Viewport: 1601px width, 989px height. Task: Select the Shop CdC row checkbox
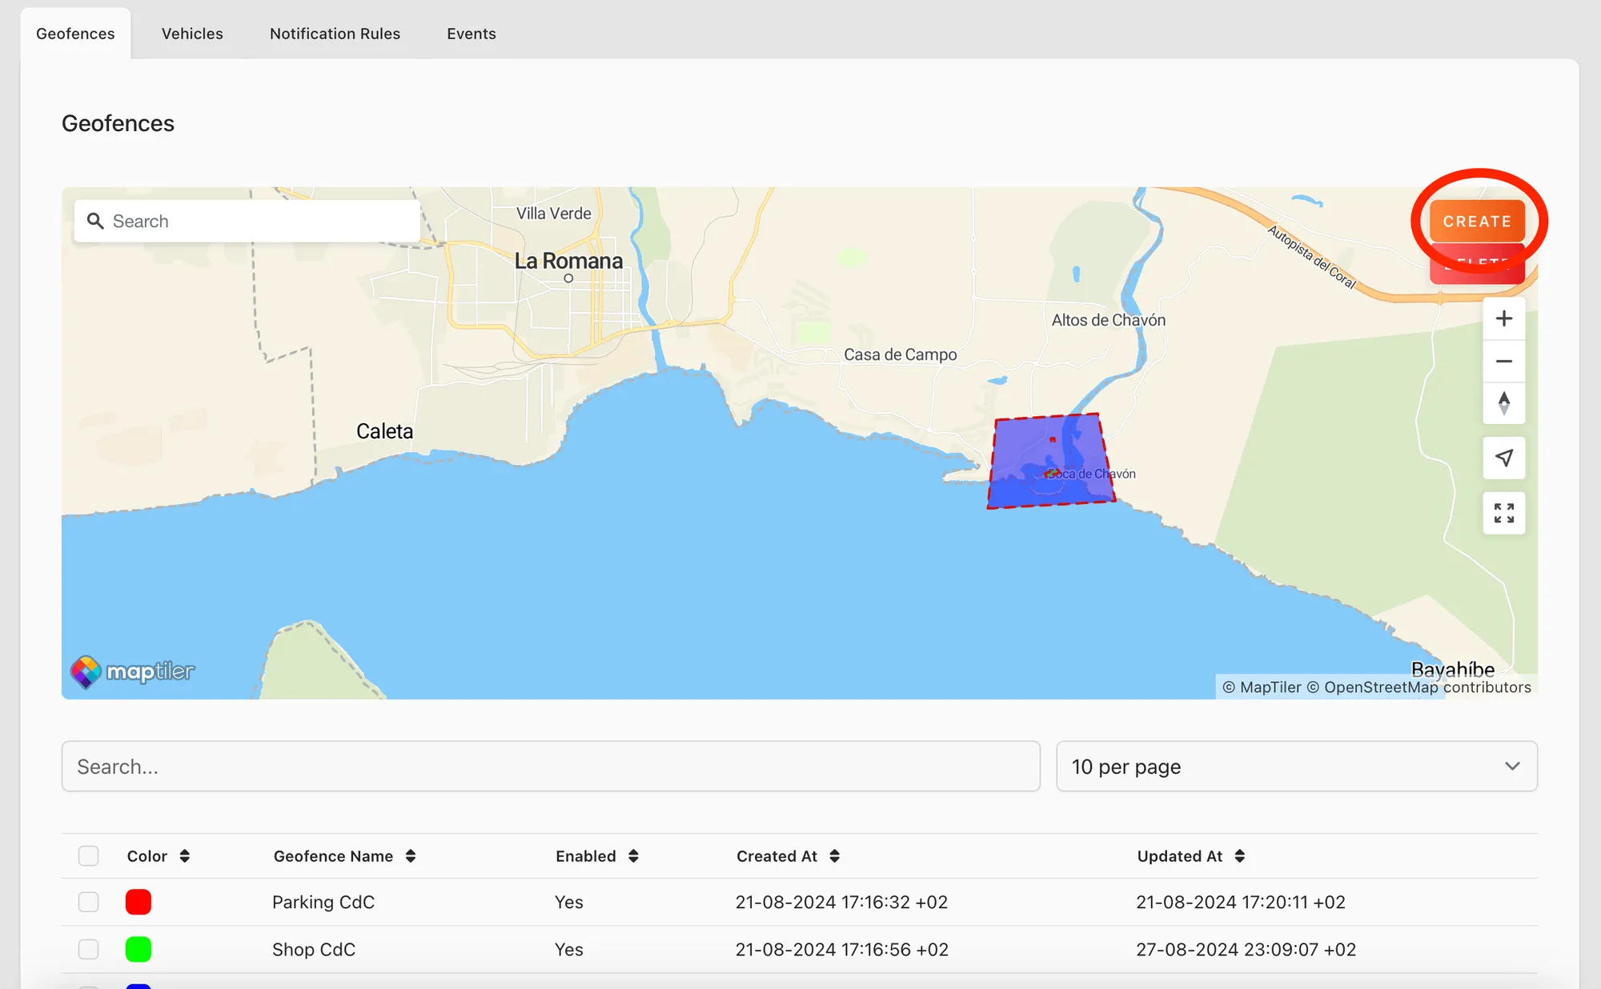click(88, 949)
